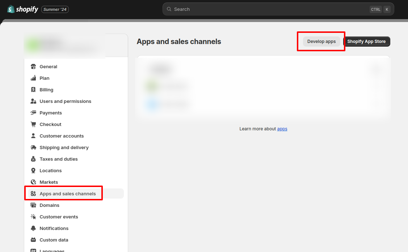
Task: Click the General store icon
Action: tap(33, 67)
